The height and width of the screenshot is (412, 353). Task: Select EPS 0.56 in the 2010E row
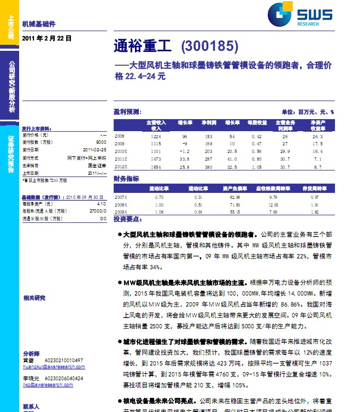pos(256,151)
